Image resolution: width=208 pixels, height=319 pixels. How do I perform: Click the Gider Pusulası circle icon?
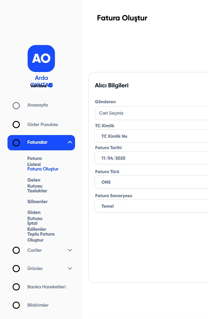(x=16, y=125)
